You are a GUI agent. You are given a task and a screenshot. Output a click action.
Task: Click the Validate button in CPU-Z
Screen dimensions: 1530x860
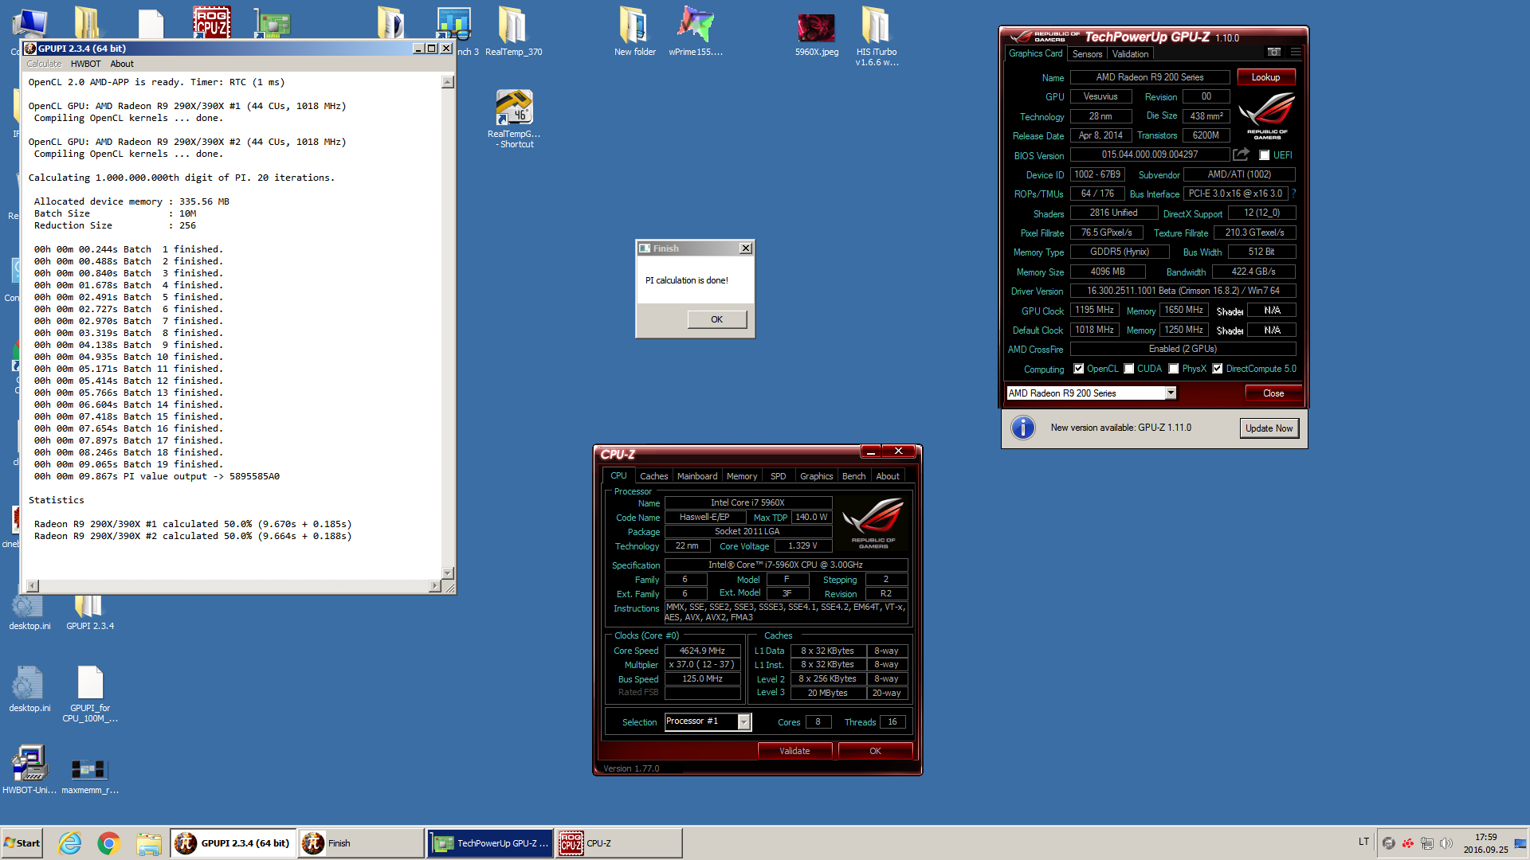coord(794,751)
